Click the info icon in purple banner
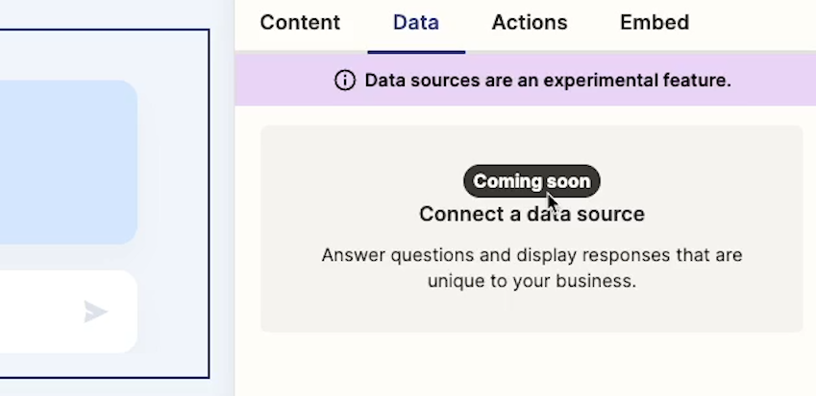The image size is (816, 396). 344,81
